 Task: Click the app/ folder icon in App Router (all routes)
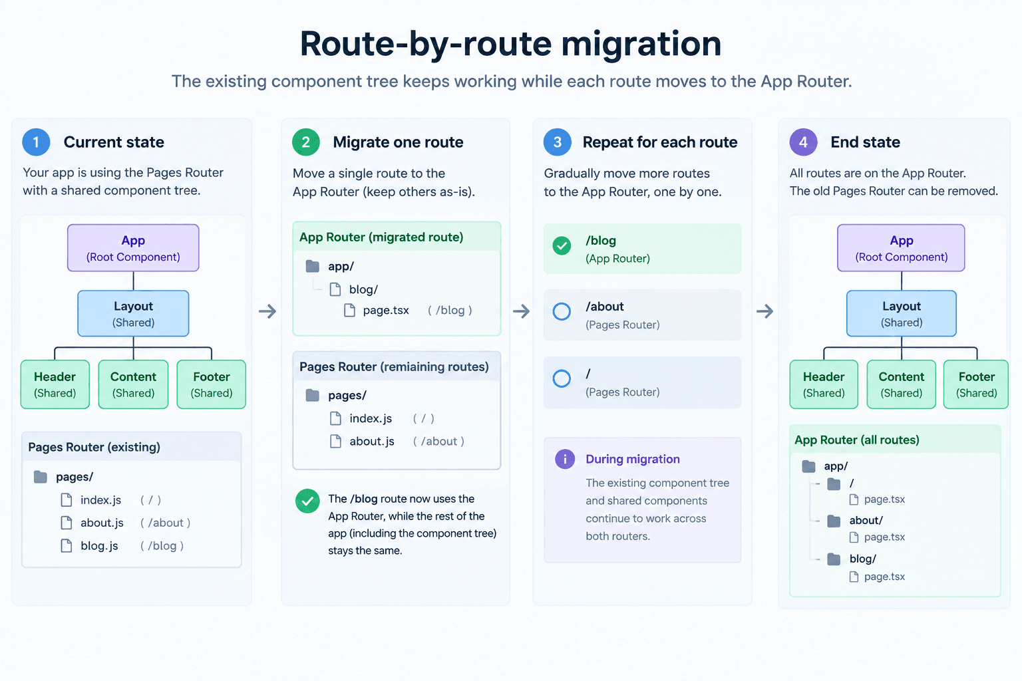click(809, 466)
